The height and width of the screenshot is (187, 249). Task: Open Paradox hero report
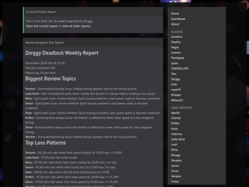177,160
